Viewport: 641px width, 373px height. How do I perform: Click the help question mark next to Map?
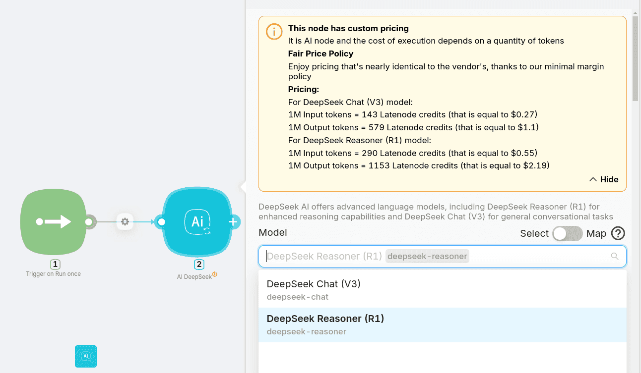point(618,233)
